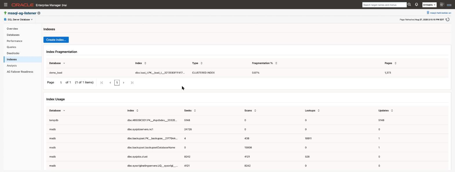
Task: Click the 15808 scans value
Action: tap(248, 148)
